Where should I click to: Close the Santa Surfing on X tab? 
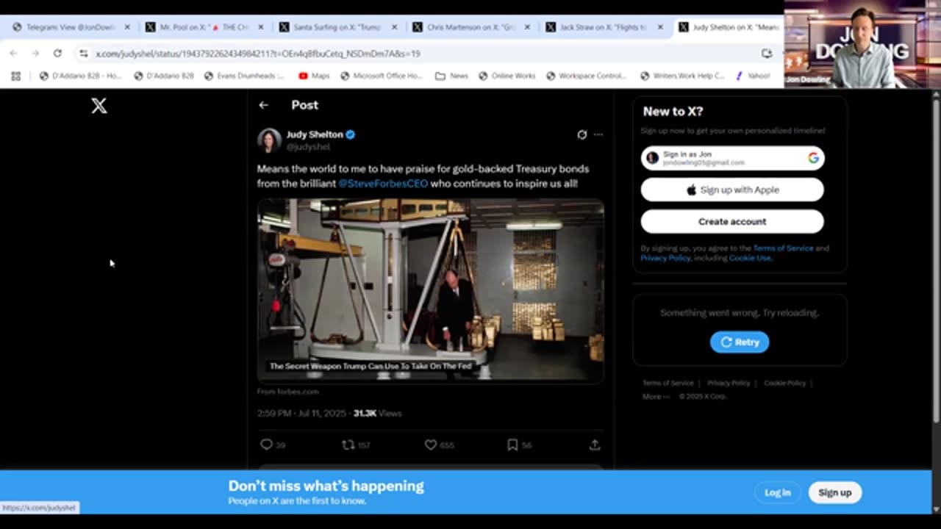click(x=394, y=27)
